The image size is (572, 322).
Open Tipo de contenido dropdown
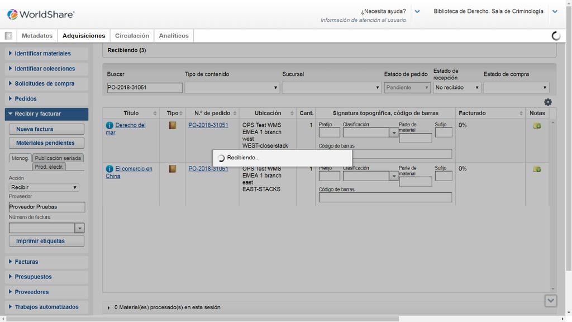(232, 88)
